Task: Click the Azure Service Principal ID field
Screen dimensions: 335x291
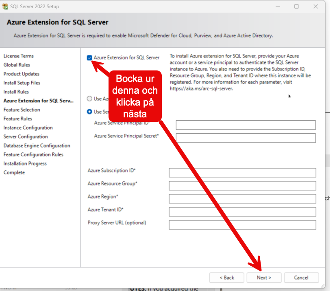Action: [246, 125]
